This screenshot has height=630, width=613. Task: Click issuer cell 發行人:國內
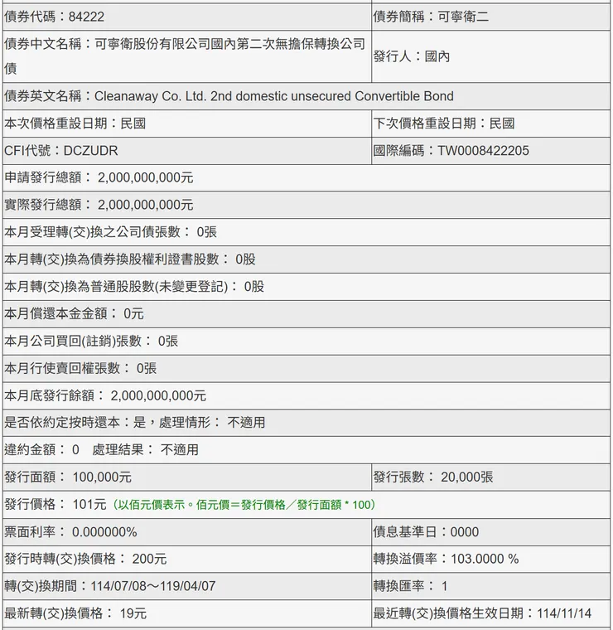(490, 56)
